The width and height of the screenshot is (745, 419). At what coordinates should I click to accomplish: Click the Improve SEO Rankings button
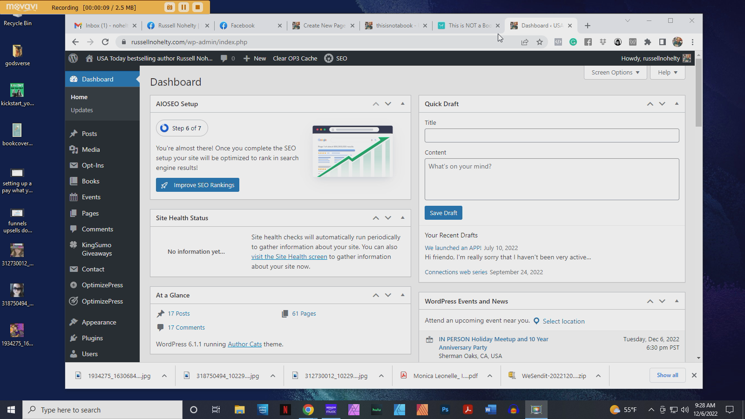(x=197, y=185)
